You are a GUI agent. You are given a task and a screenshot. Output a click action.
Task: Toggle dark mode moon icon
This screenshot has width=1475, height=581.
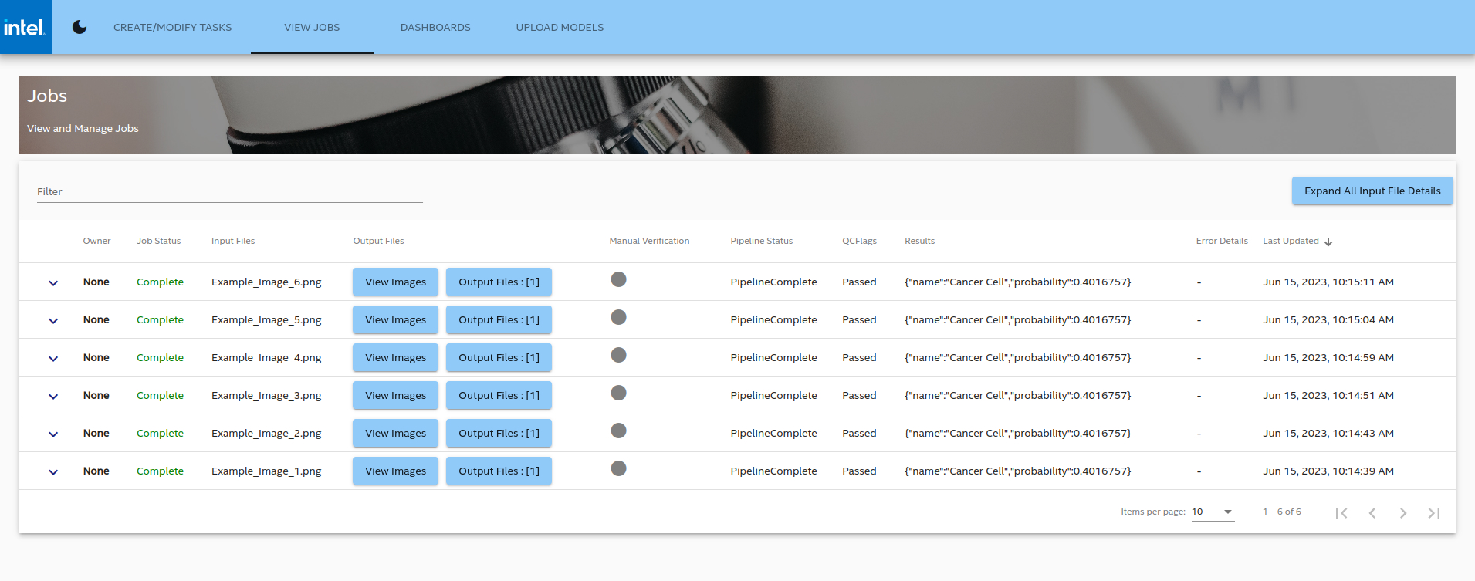click(80, 27)
